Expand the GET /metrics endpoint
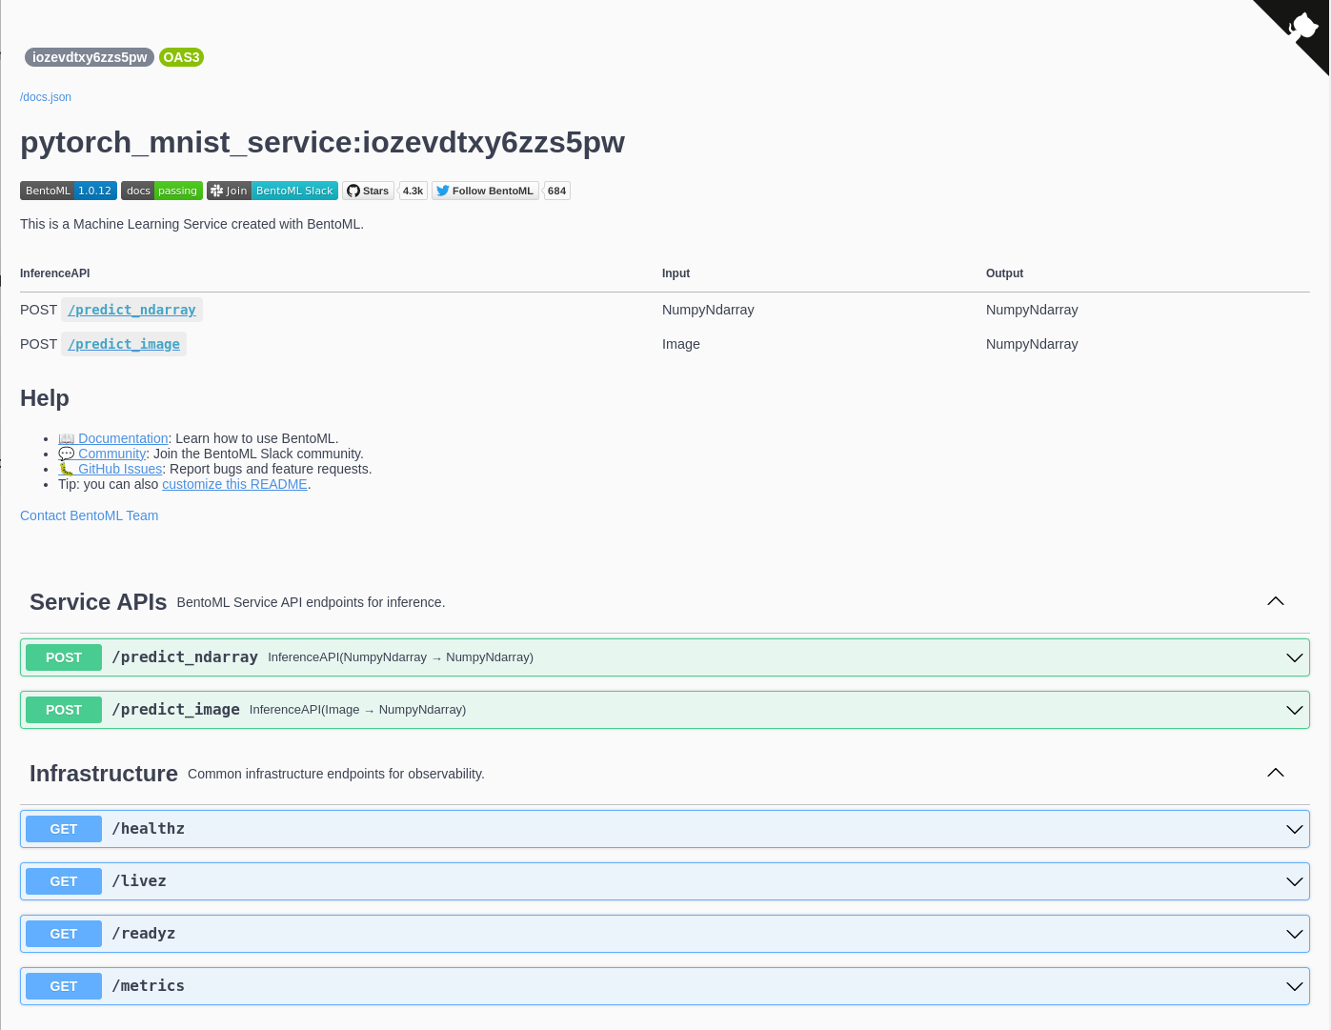The width and height of the screenshot is (1331, 1030). tap(1294, 986)
